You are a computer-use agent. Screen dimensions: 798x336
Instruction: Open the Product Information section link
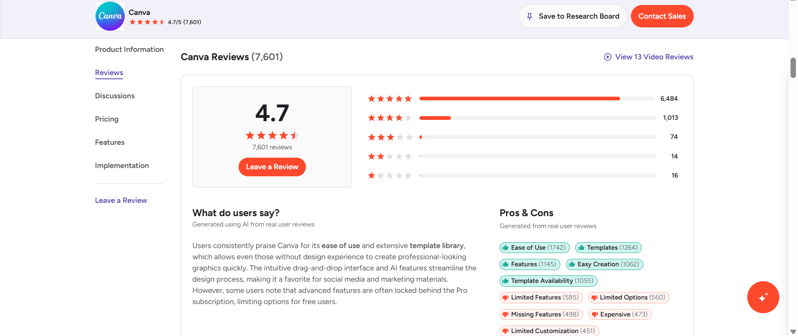[129, 49]
